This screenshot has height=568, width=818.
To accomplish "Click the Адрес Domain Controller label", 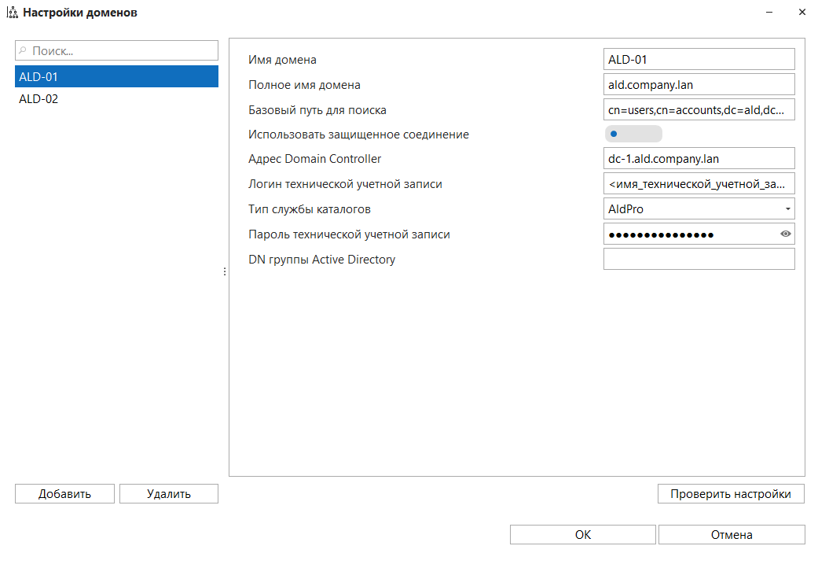I will [x=314, y=159].
